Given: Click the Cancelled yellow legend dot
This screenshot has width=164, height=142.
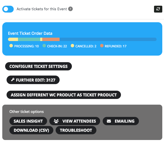Looking at the screenshot, I should 72,46.
